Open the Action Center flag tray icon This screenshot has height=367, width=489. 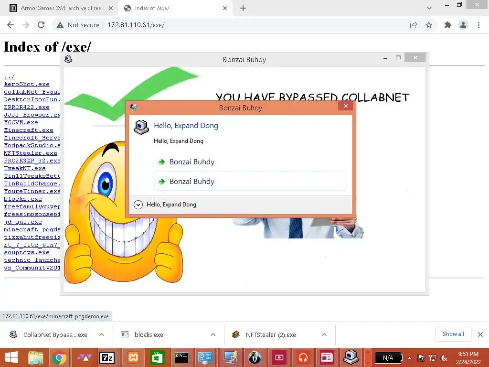[421, 358]
